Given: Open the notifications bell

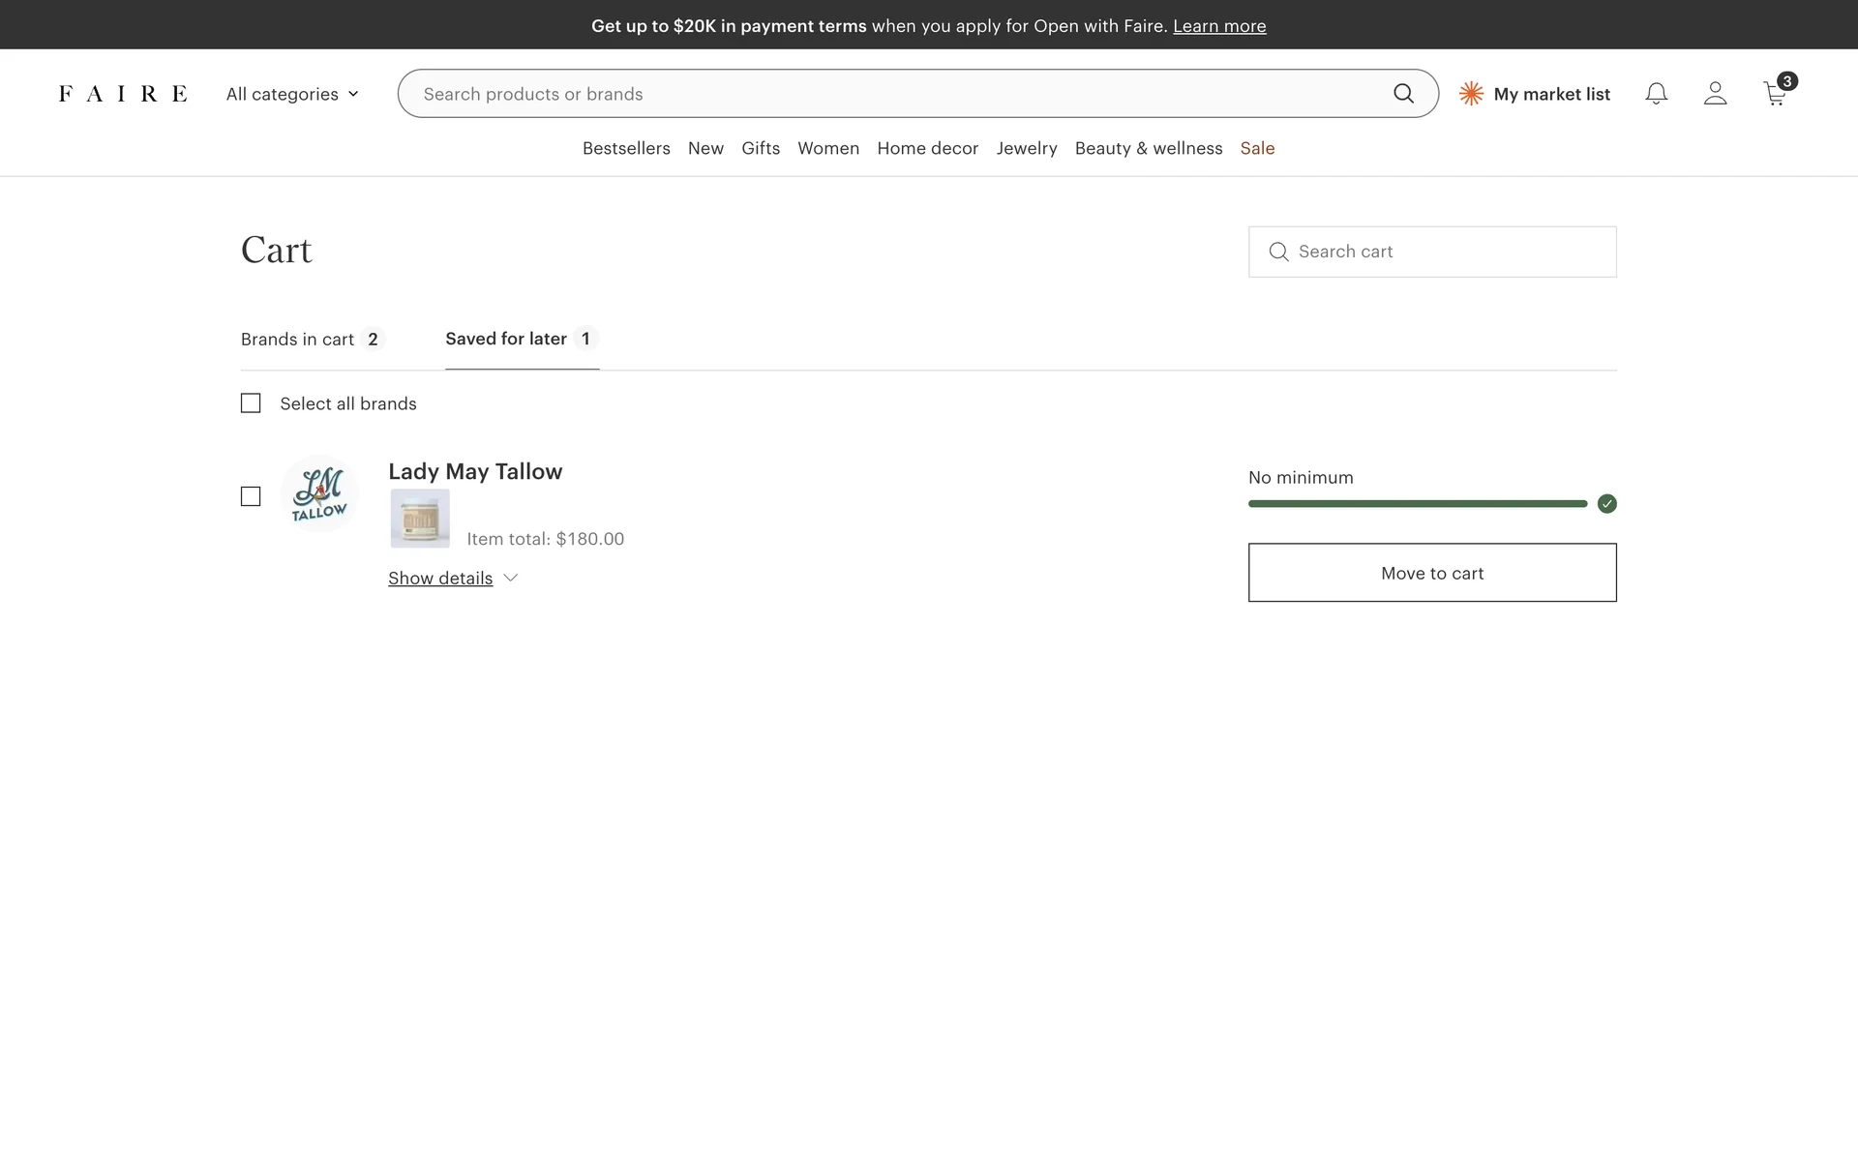Looking at the screenshot, I should (x=1656, y=94).
